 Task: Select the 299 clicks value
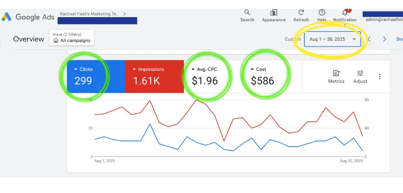(x=83, y=81)
